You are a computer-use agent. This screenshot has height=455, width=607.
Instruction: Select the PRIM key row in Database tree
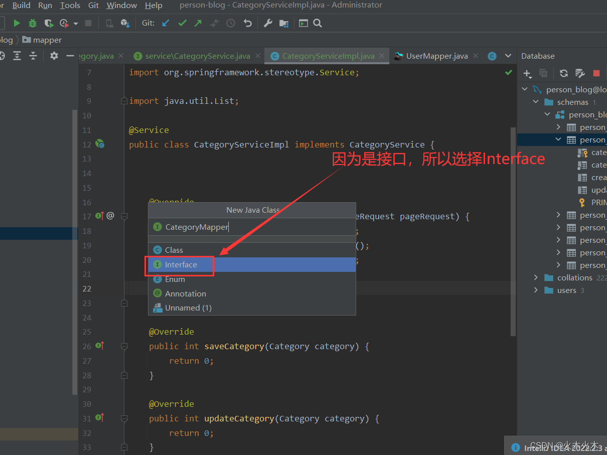click(x=562, y=202)
